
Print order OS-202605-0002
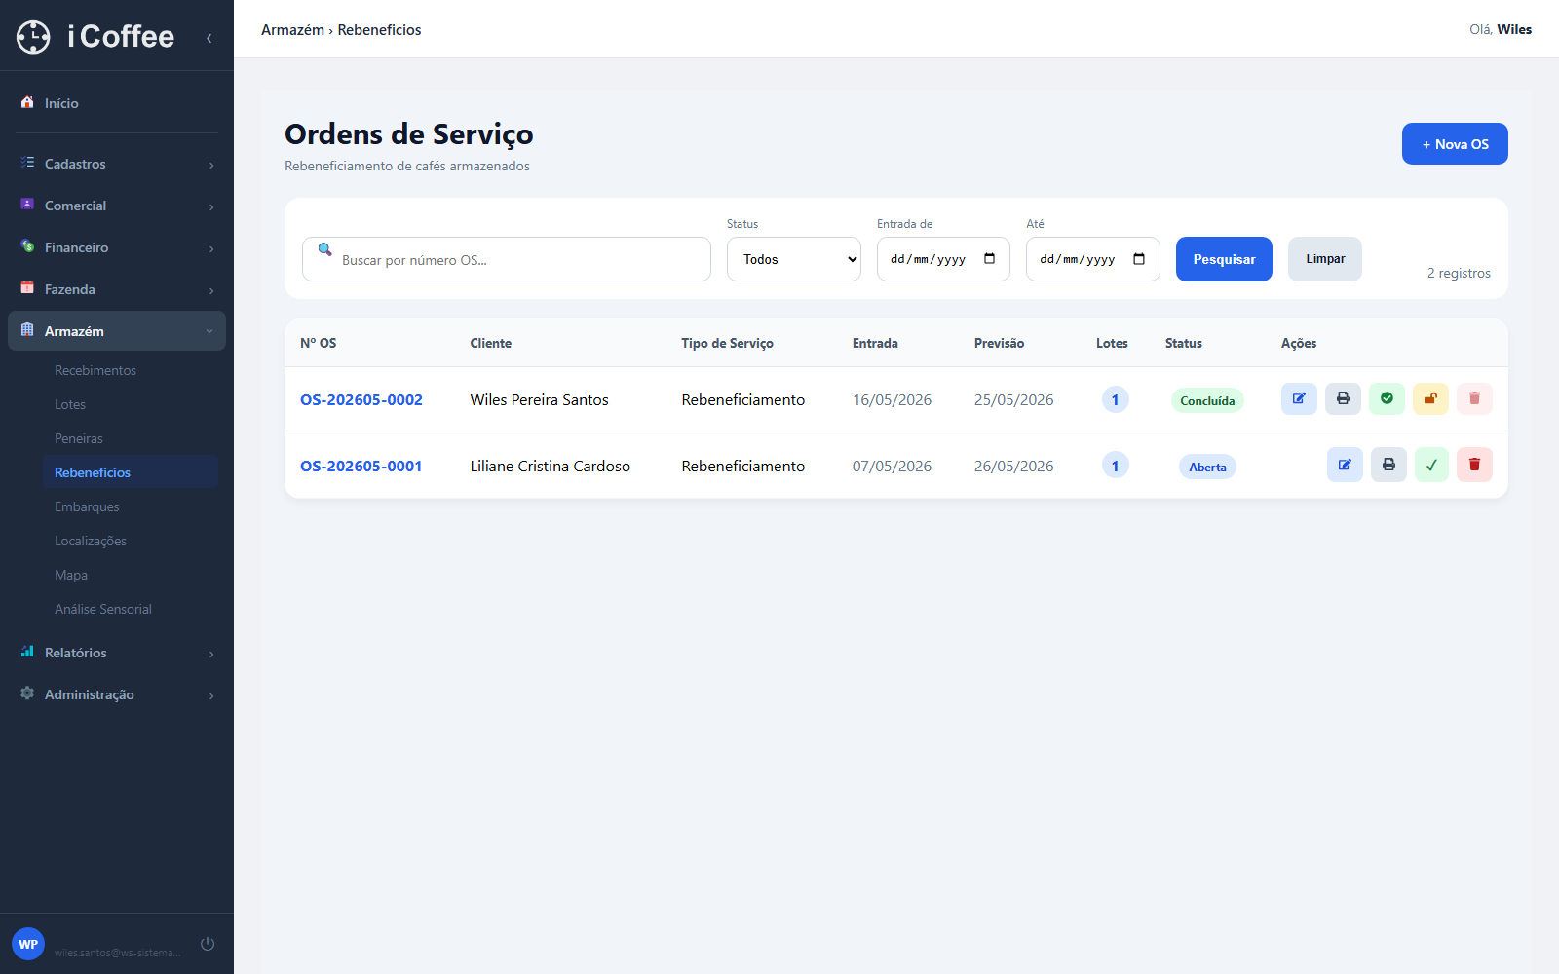point(1343,398)
